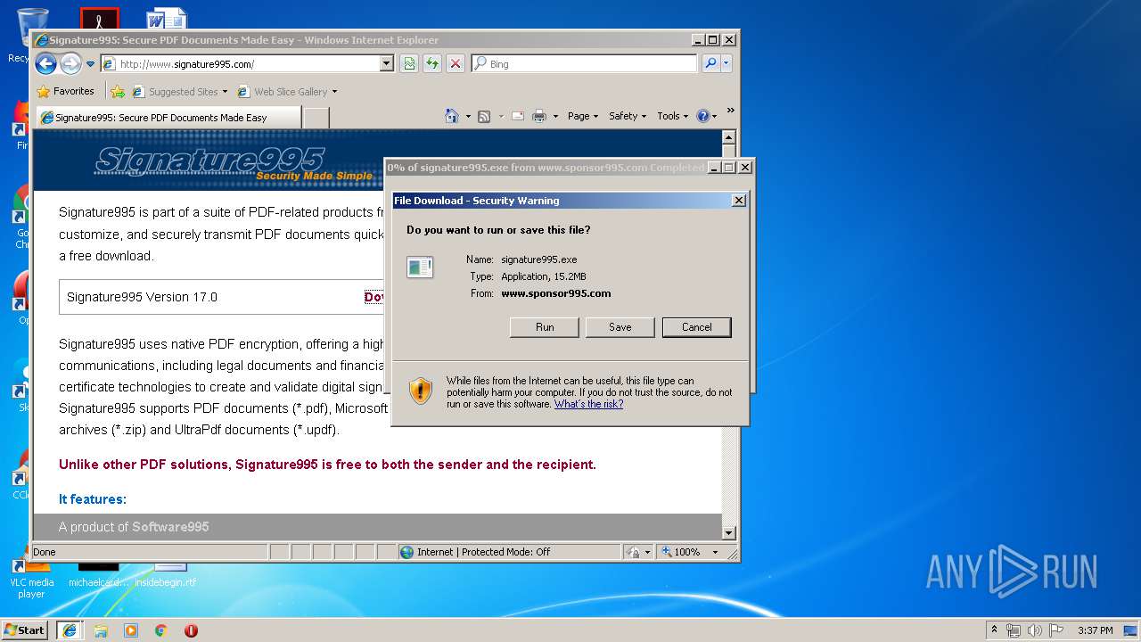Open a new blank tab
This screenshot has height=642, width=1141.
click(316, 118)
